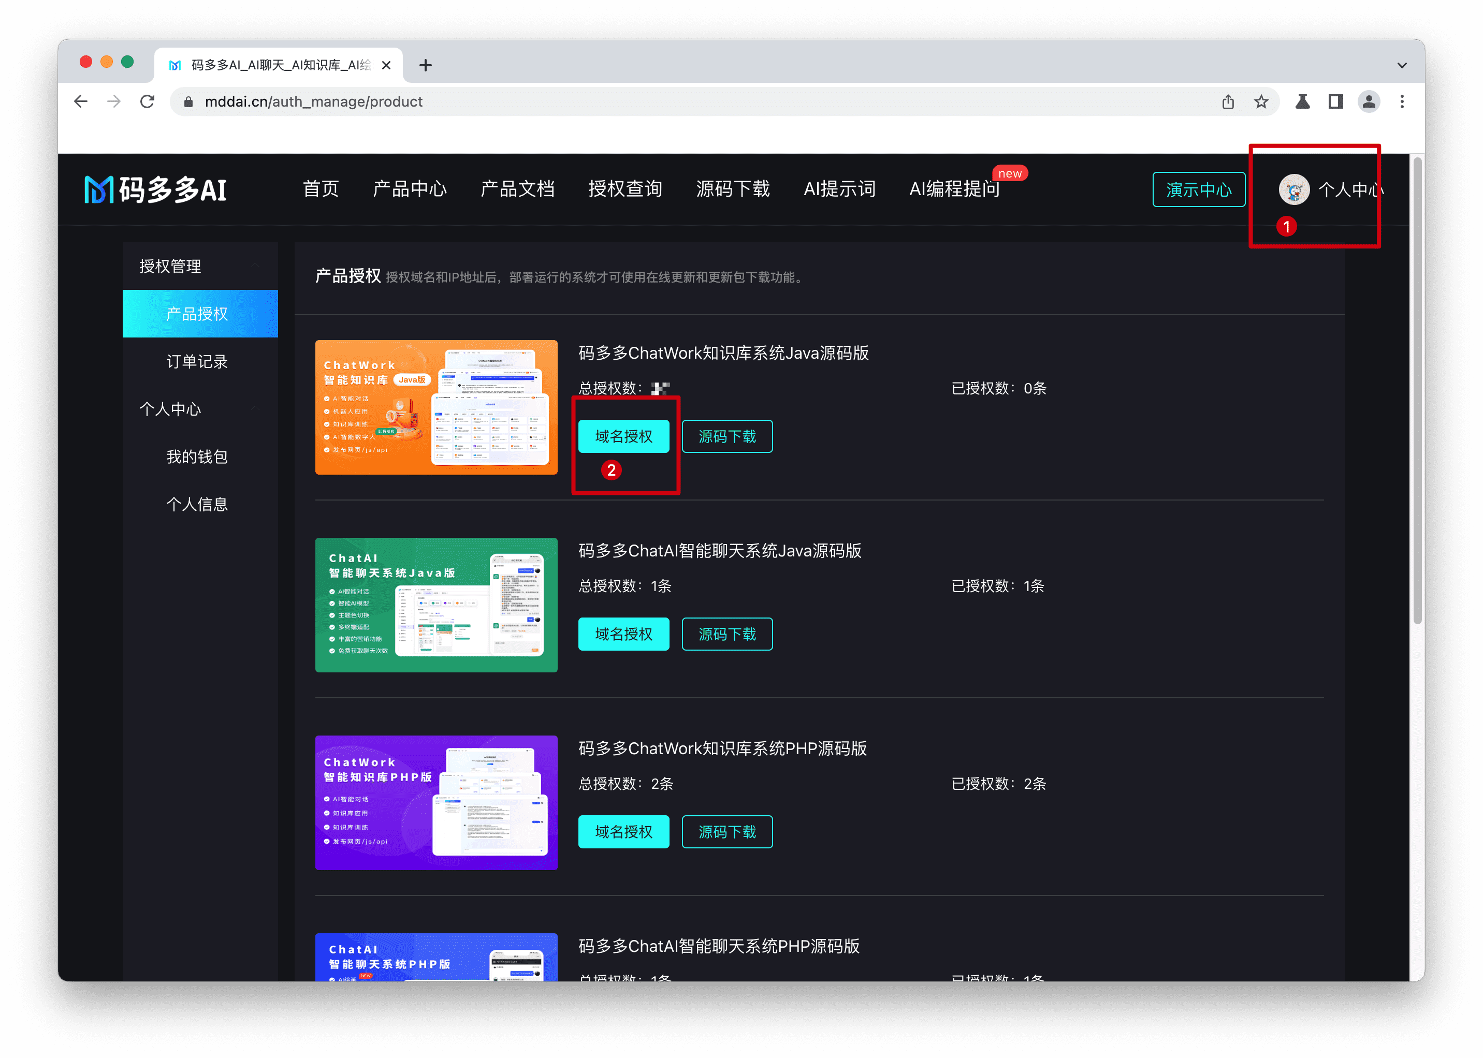Expand the tab search chevron
This screenshot has width=1483, height=1058.
[1402, 65]
